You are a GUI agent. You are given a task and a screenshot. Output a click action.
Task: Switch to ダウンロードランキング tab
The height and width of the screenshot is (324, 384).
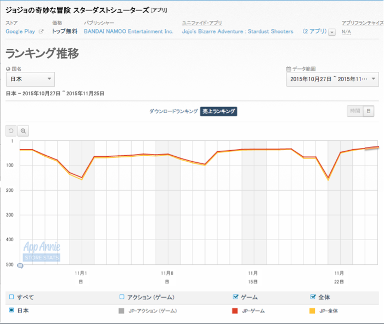pos(173,111)
